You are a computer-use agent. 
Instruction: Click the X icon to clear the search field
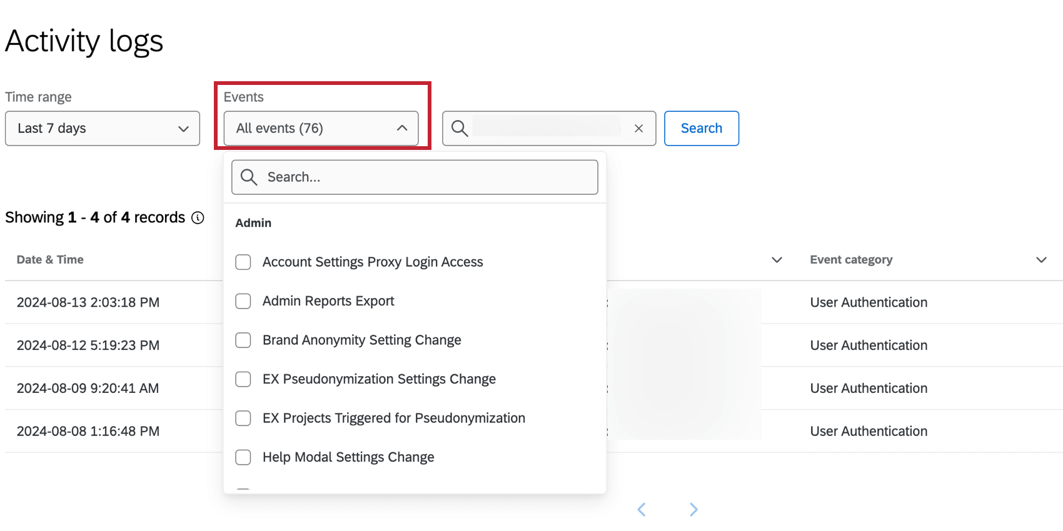point(638,128)
